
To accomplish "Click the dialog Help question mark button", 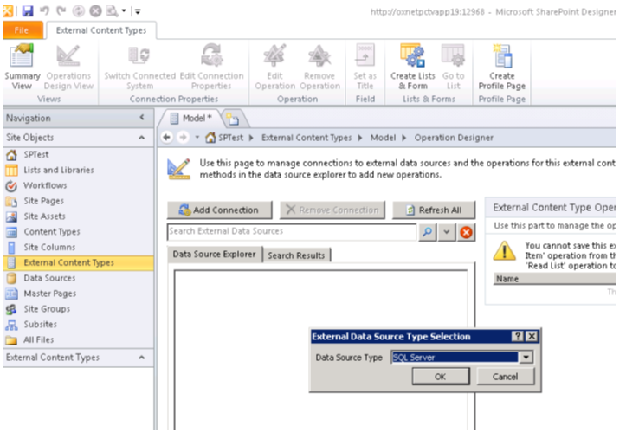I will pos(518,337).
